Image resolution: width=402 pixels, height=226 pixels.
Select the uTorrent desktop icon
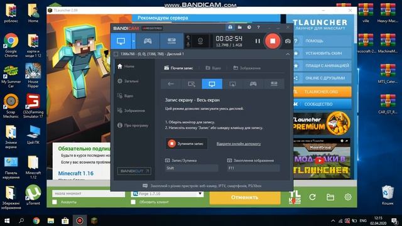tap(33, 195)
